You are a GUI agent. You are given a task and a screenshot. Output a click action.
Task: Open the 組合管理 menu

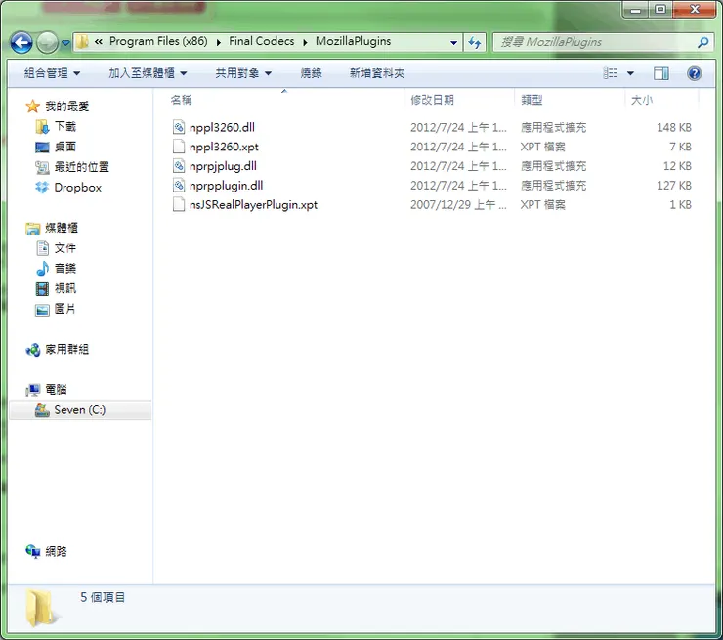click(x=52, y=73)
